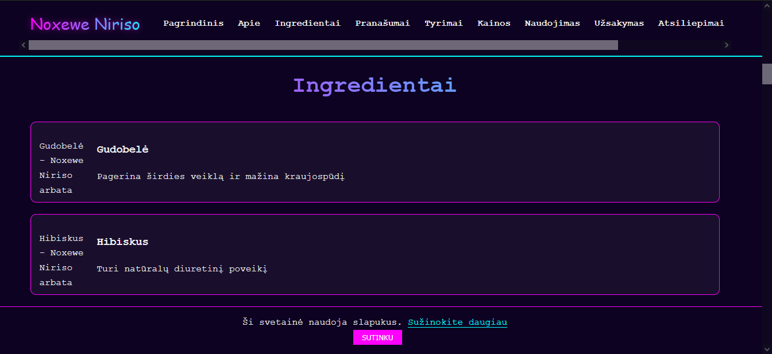The width and height of the screenshot is (772, 354).
Task: Click the Gudobelė image placeholder text
Action: 61,168
